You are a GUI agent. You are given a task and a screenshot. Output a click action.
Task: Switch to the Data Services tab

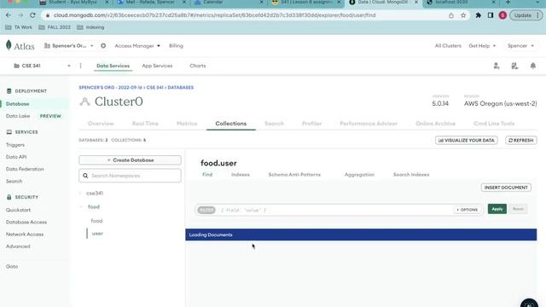113,66
